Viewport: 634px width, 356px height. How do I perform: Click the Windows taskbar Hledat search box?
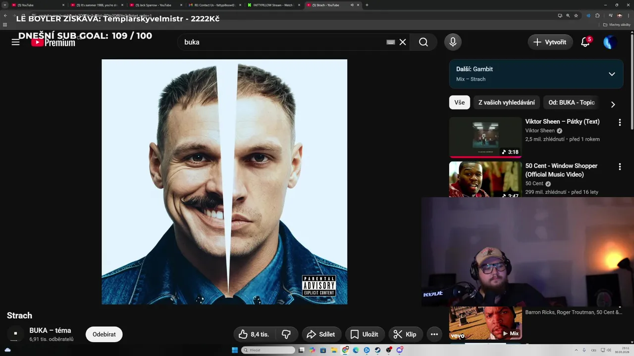pyautogui.click(x=268, y=350)
